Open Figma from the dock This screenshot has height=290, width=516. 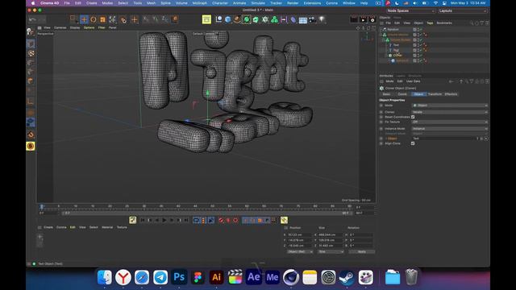click(x=198, y=277)
